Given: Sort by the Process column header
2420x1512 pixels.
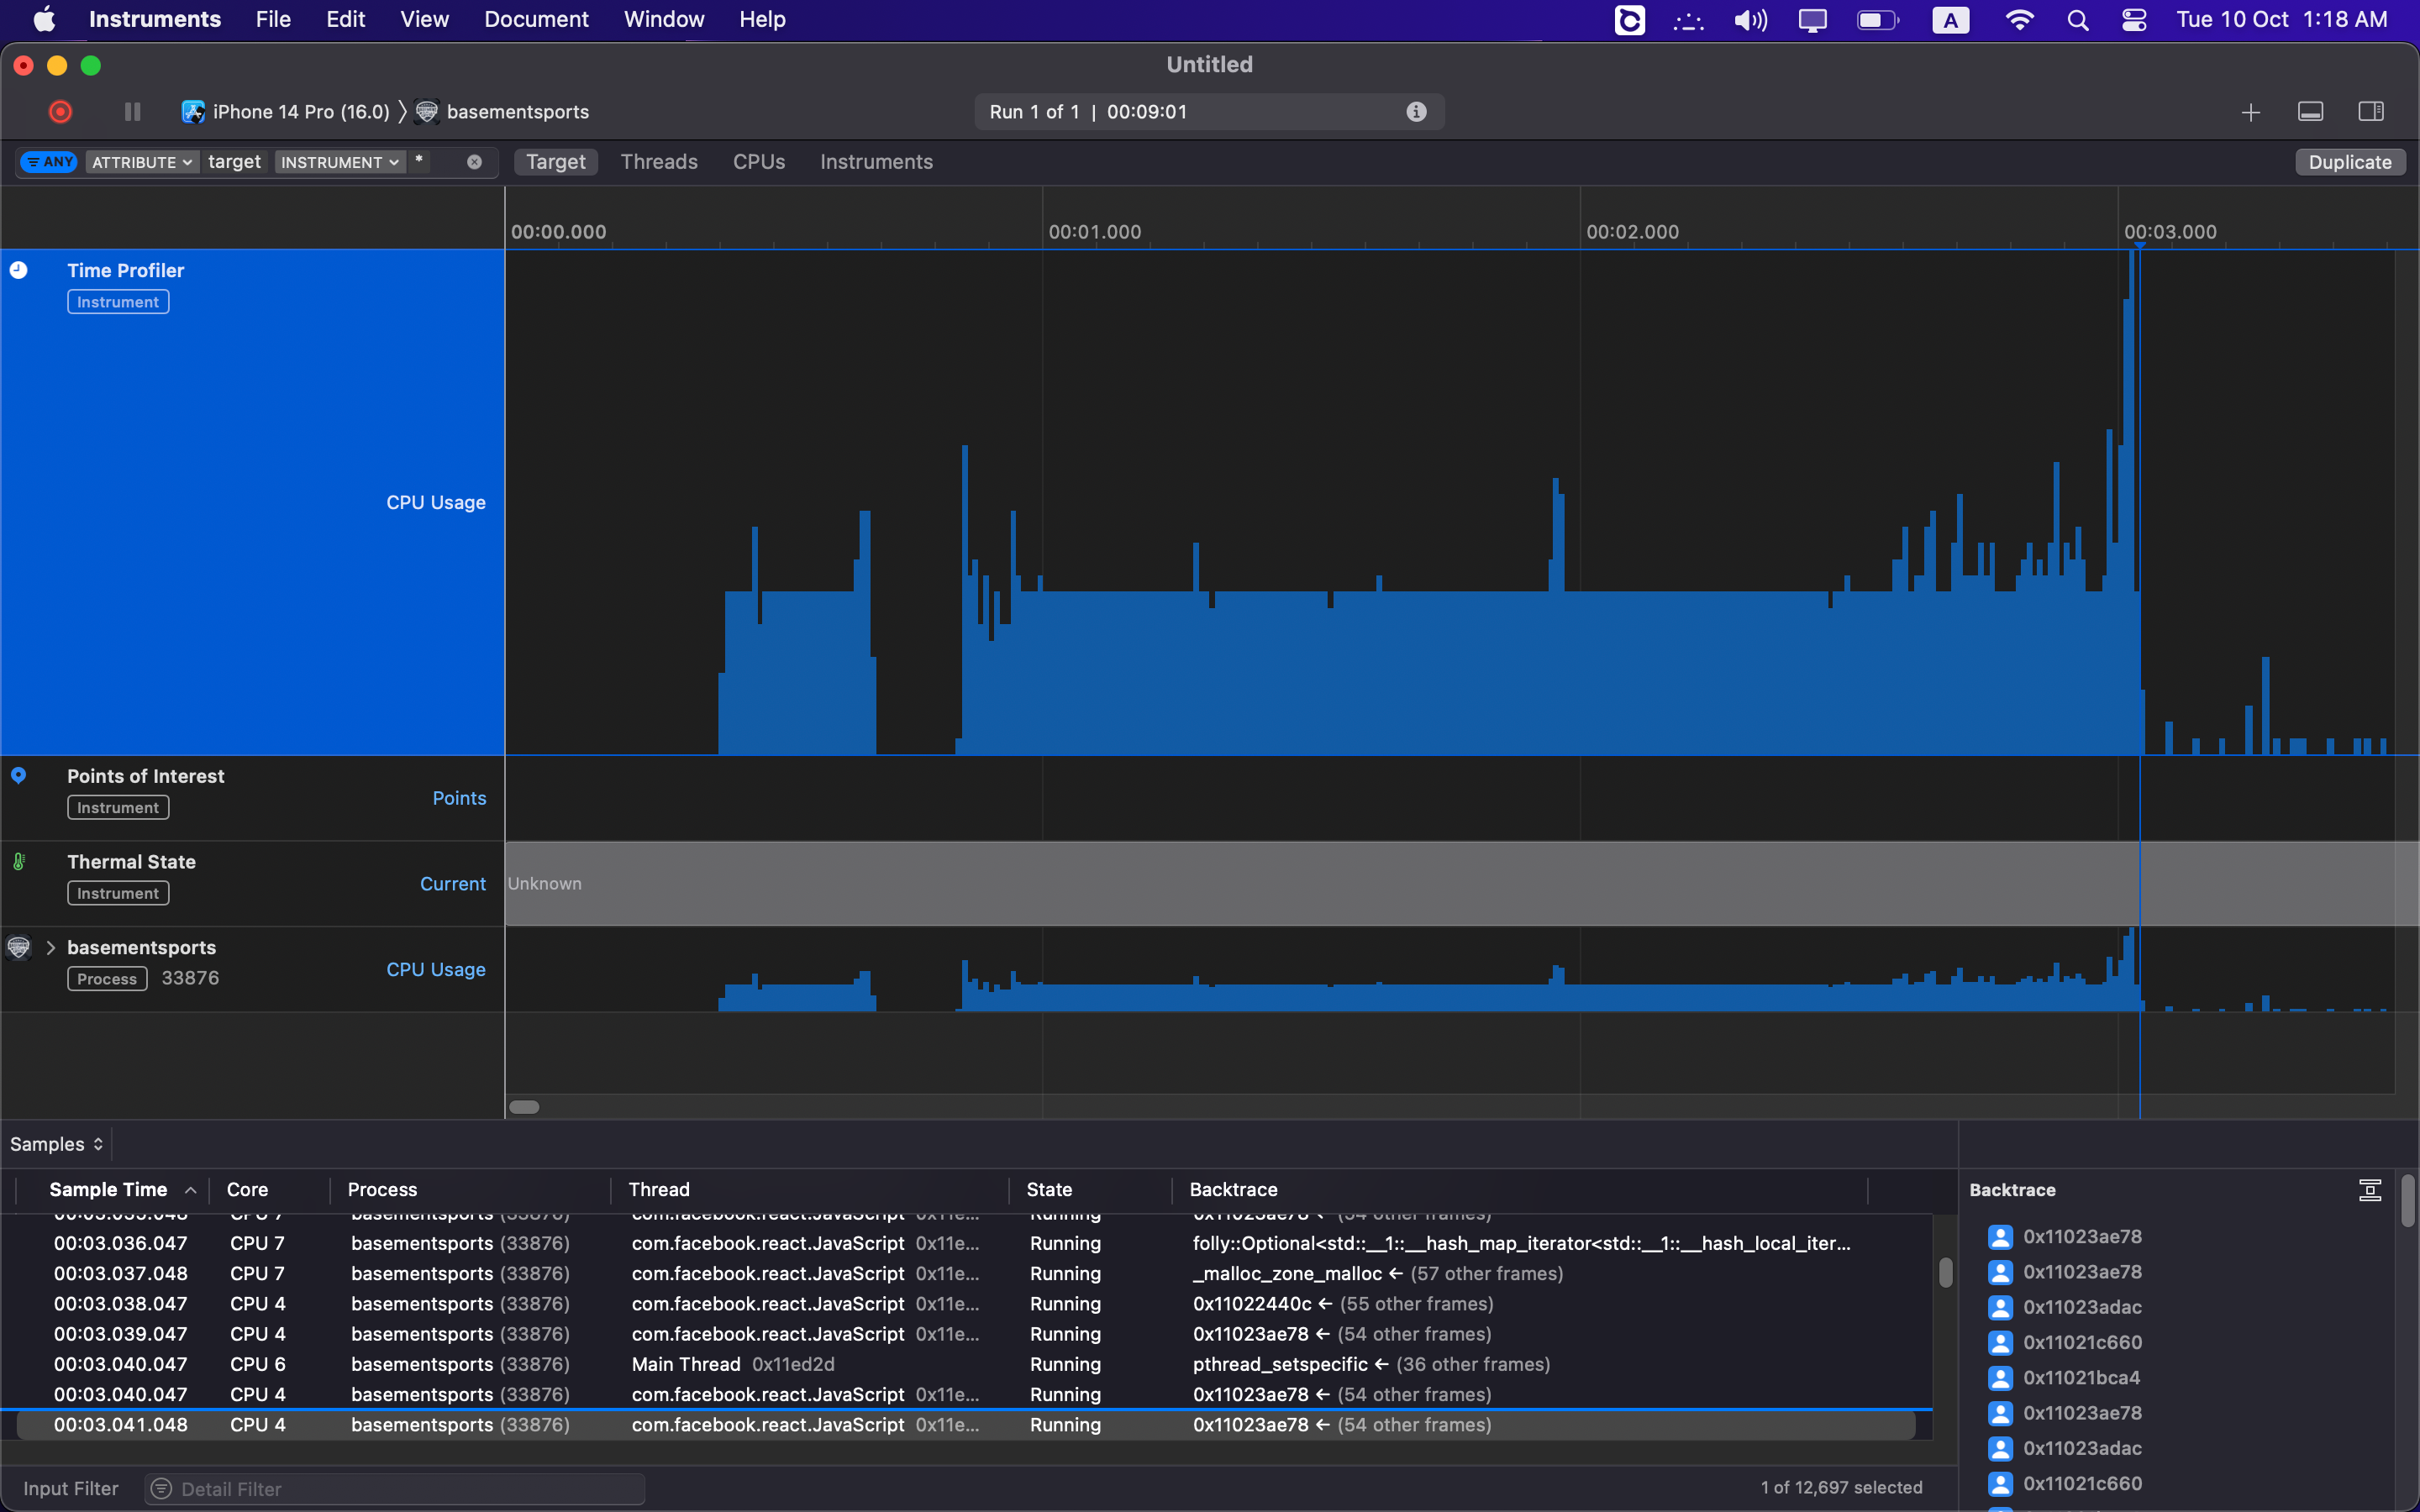Looking at the screenshot, I should (383, 1190).
